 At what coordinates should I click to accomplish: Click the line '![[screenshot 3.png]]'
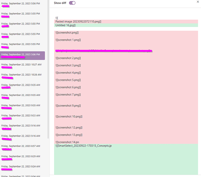tap(68, 65)
